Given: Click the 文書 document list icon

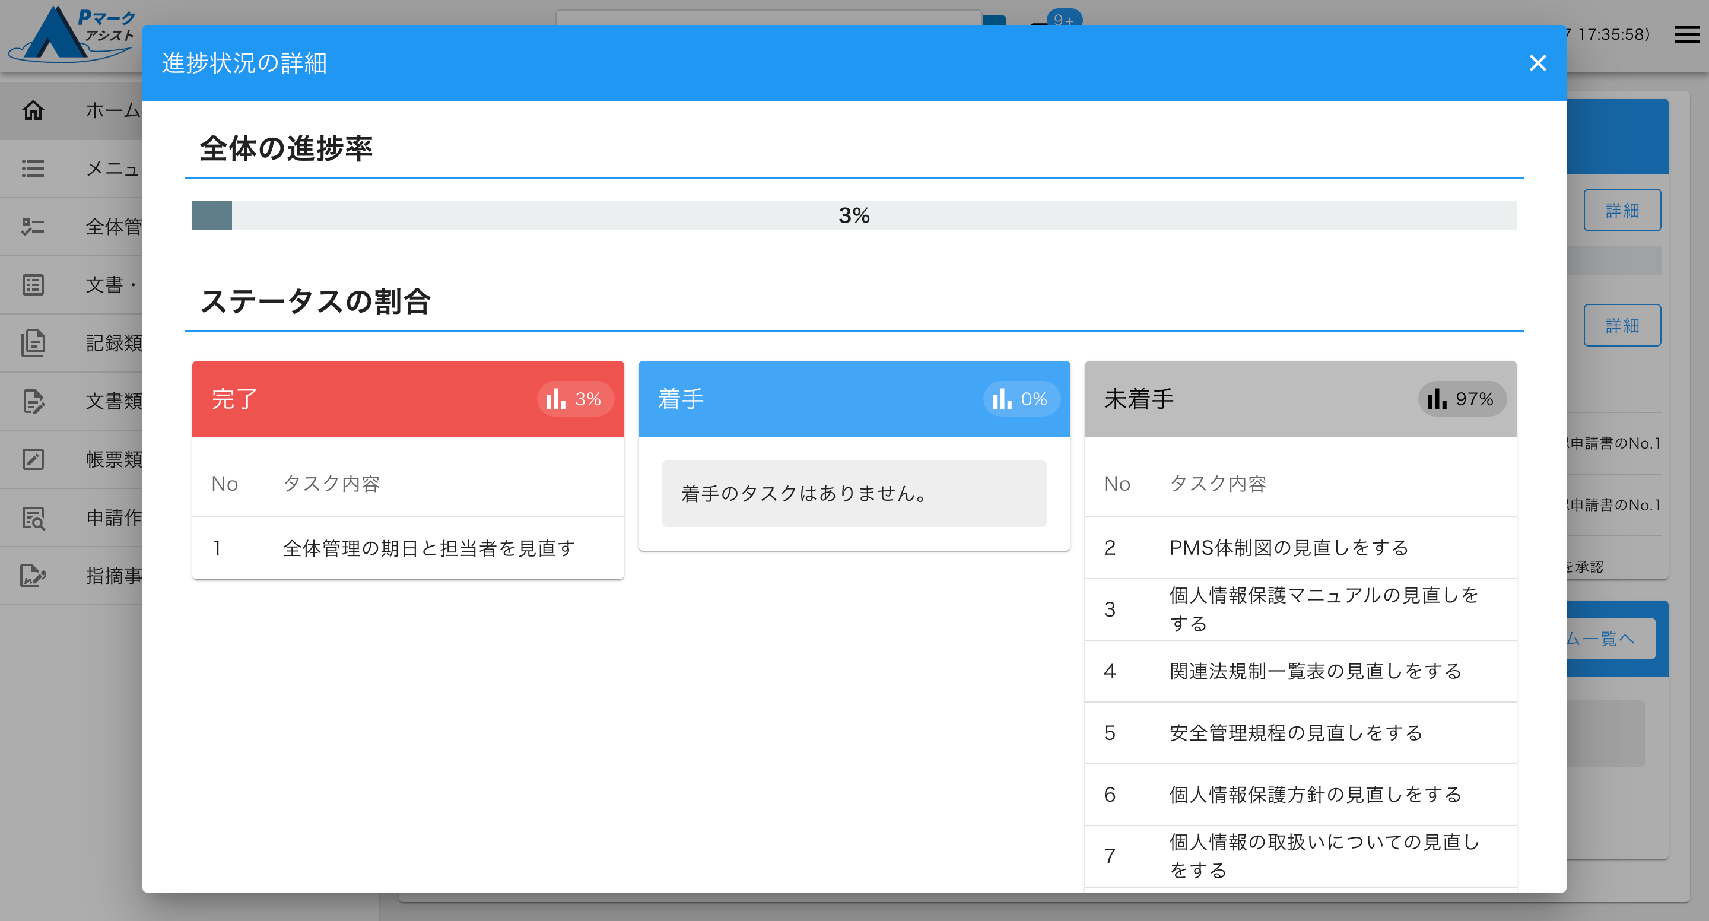Looking at the screenshot, I should pyautogui.click(x=33, y=285).
